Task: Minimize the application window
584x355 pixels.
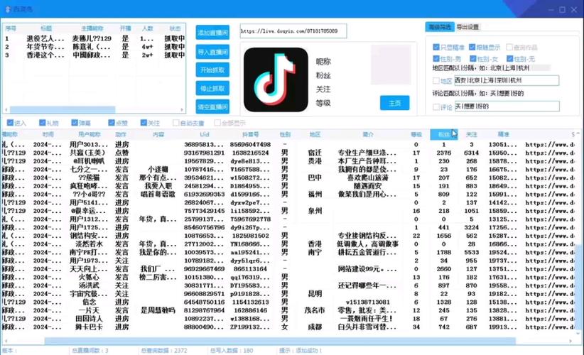Action: click(x=551, y=10)
